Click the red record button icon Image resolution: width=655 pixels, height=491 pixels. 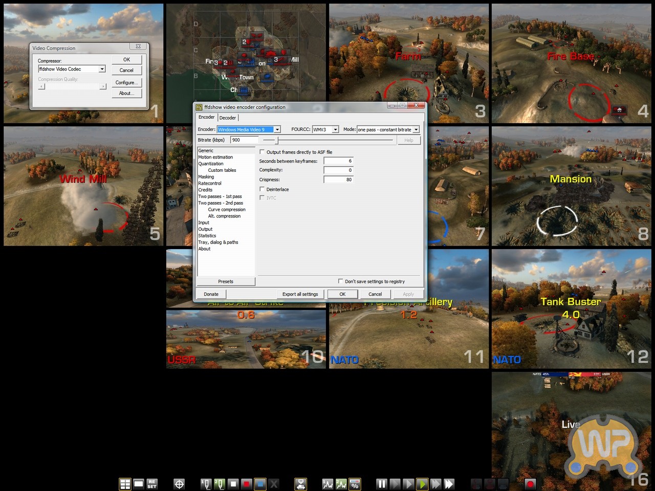(x=530, y=484)
